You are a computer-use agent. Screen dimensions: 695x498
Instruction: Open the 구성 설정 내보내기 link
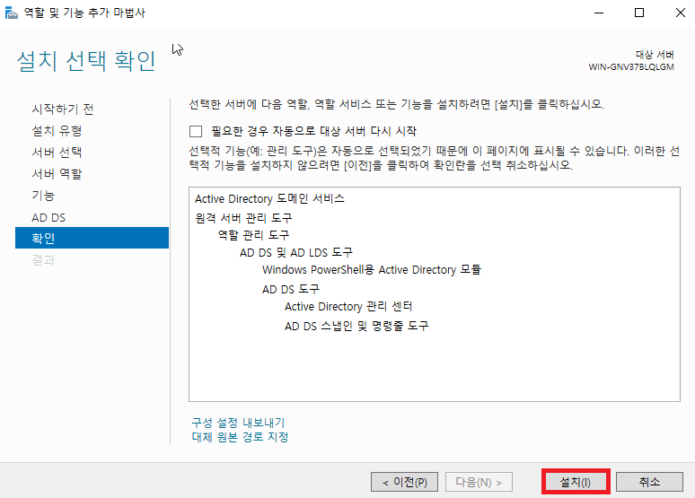pyautogui.click(x=238, y=423)
